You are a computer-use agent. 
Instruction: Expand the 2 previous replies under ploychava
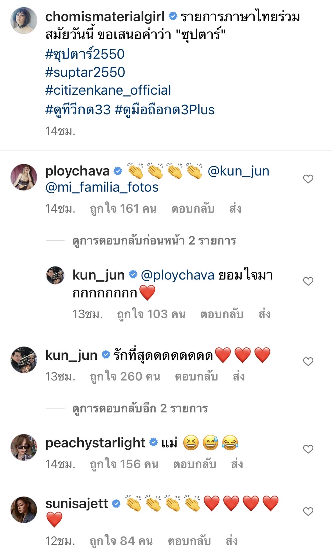pyautogui.click(x=156, y=240)
